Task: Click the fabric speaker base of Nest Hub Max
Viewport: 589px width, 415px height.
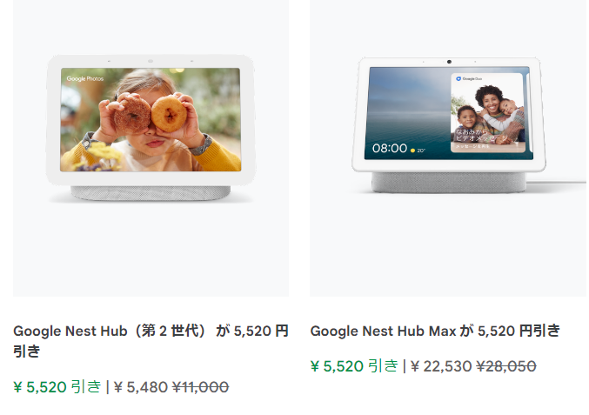Action: (x=449, y=183)
